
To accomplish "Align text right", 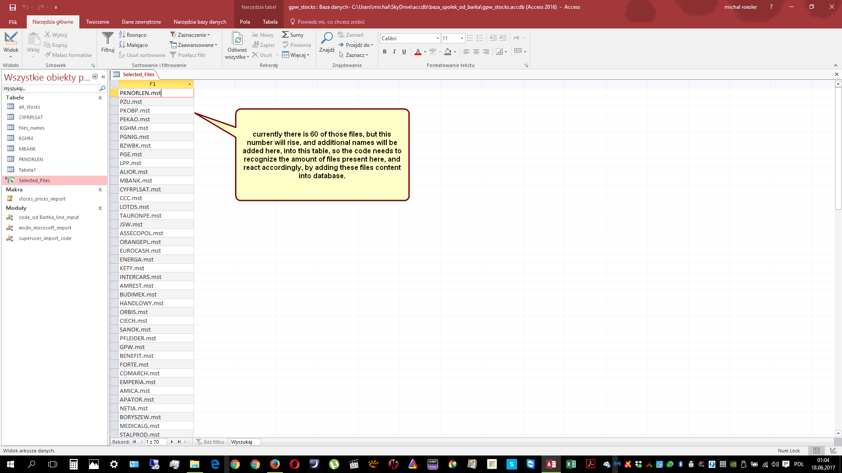I will (x=485, y=52).
